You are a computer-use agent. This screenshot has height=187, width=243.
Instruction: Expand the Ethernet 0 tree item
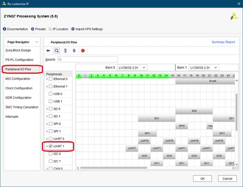pos(47,79)
